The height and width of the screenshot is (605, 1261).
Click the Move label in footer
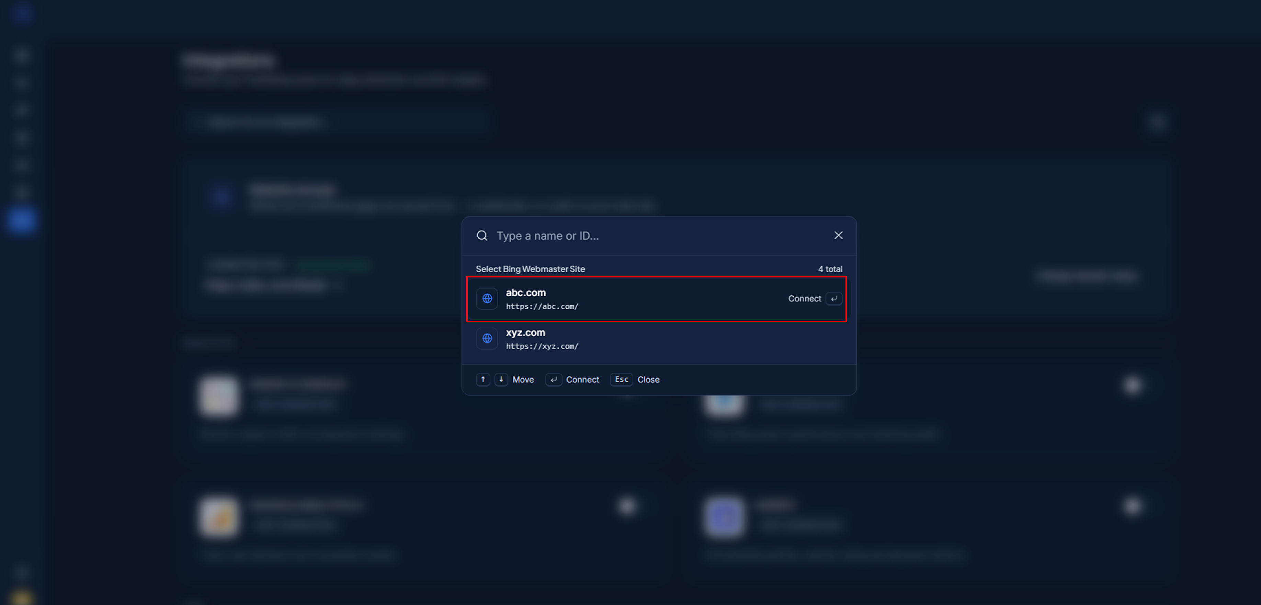(x=523, y=379)
